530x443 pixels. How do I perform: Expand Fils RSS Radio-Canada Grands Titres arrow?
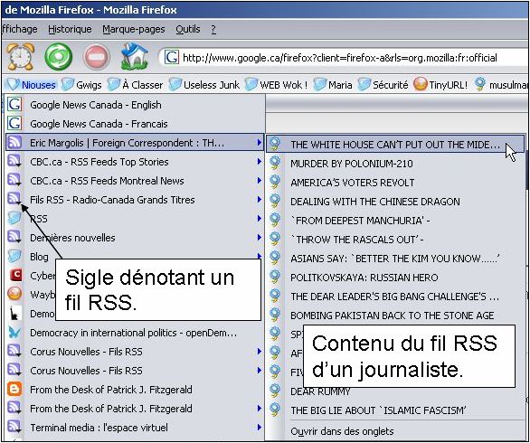[259, 200]
